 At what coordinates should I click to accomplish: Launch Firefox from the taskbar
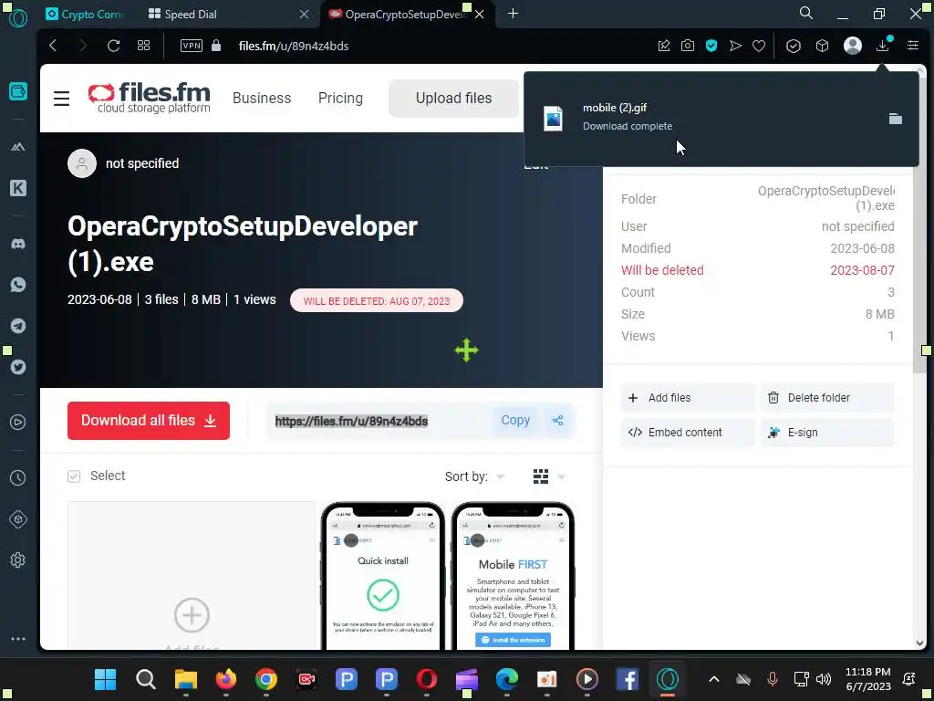pos(226,679)
